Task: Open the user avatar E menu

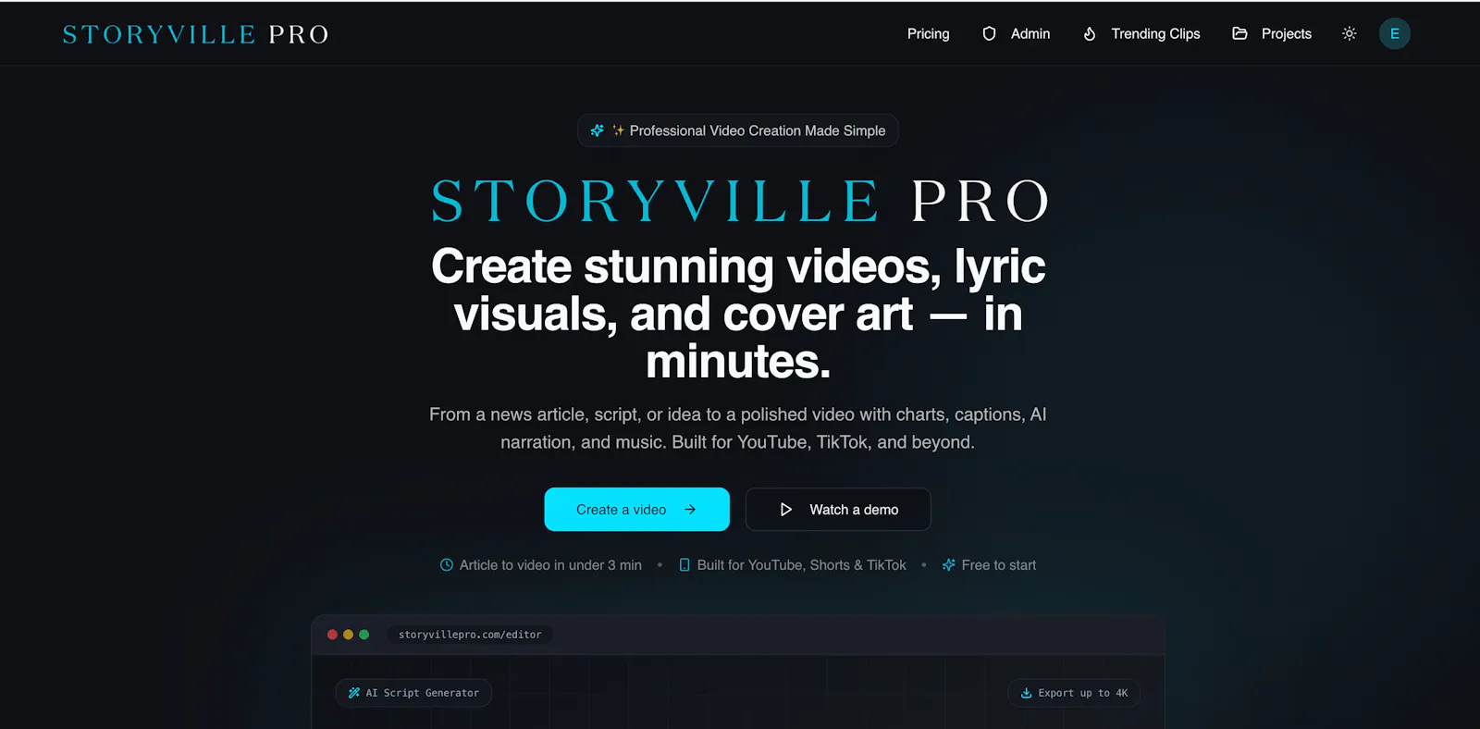Action: coord(1395,33)
